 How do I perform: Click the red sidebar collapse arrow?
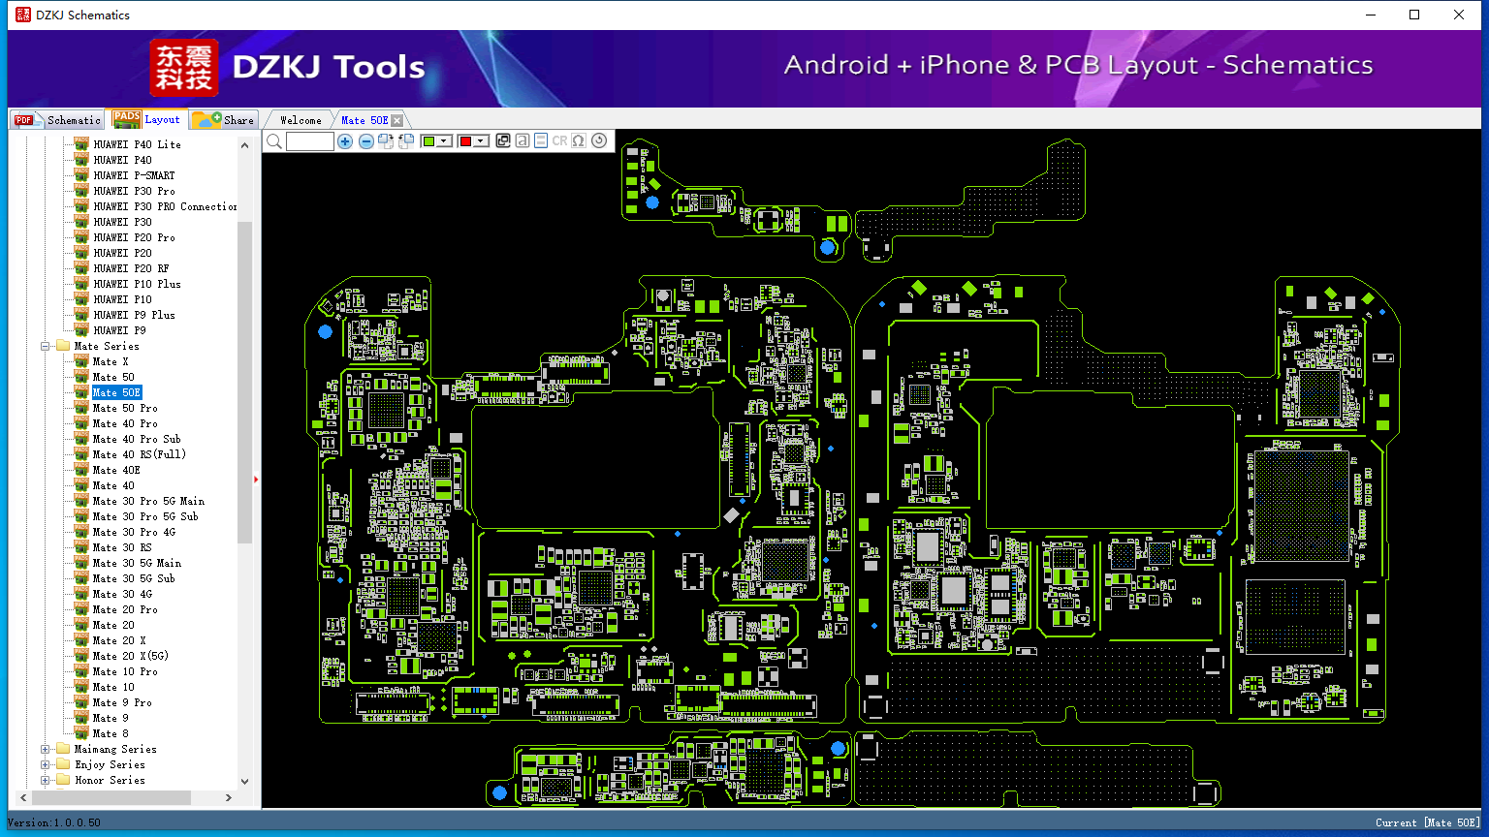256,479
